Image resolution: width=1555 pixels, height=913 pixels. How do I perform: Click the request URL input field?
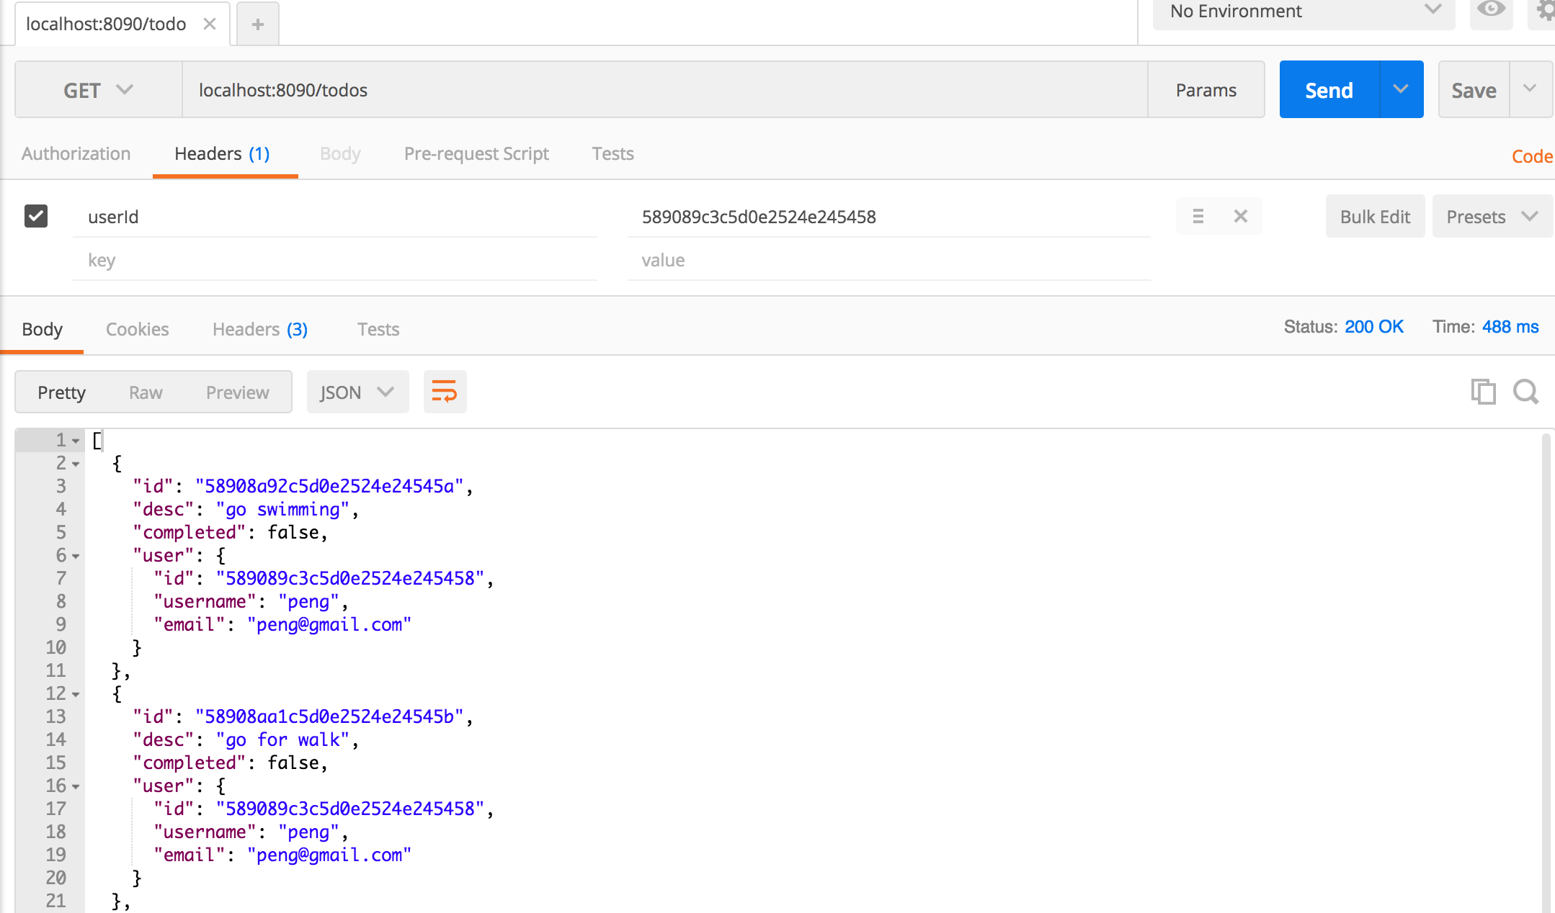pyautogui.click(x=663, y=90)
